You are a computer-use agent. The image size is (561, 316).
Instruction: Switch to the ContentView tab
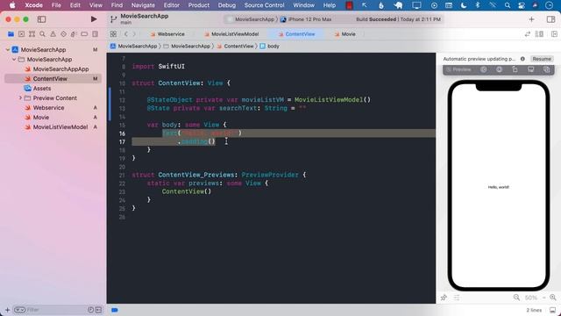click(x=296, y=34)
